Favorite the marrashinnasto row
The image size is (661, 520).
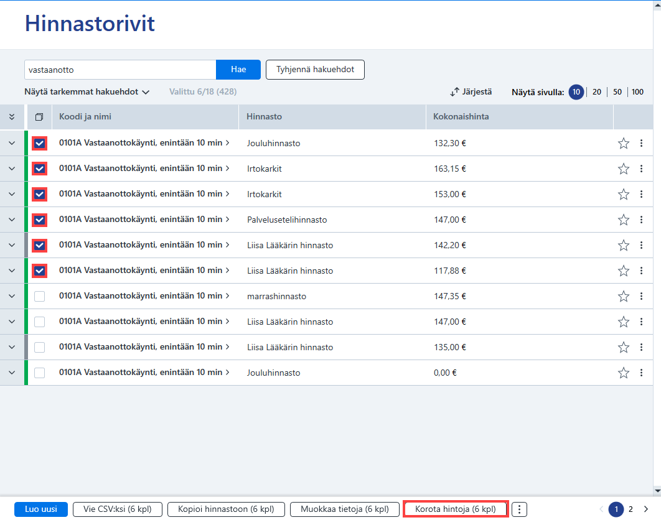tap(624, 296)
